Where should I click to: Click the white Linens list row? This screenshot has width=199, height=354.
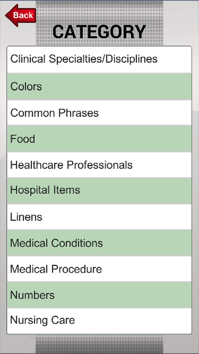114,217
